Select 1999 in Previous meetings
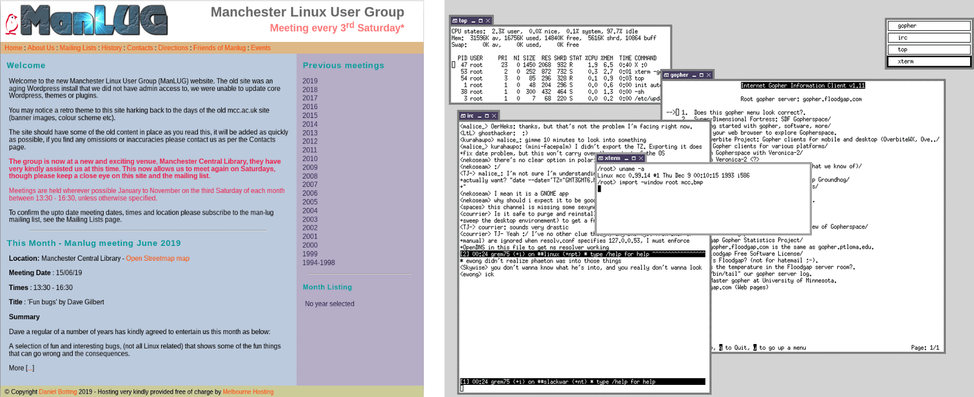 310,254
